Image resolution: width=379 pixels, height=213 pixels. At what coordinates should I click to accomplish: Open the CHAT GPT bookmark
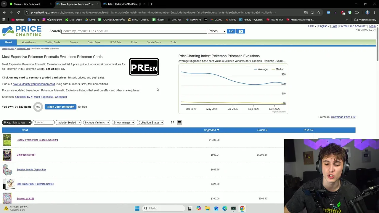tap(175, 20)
